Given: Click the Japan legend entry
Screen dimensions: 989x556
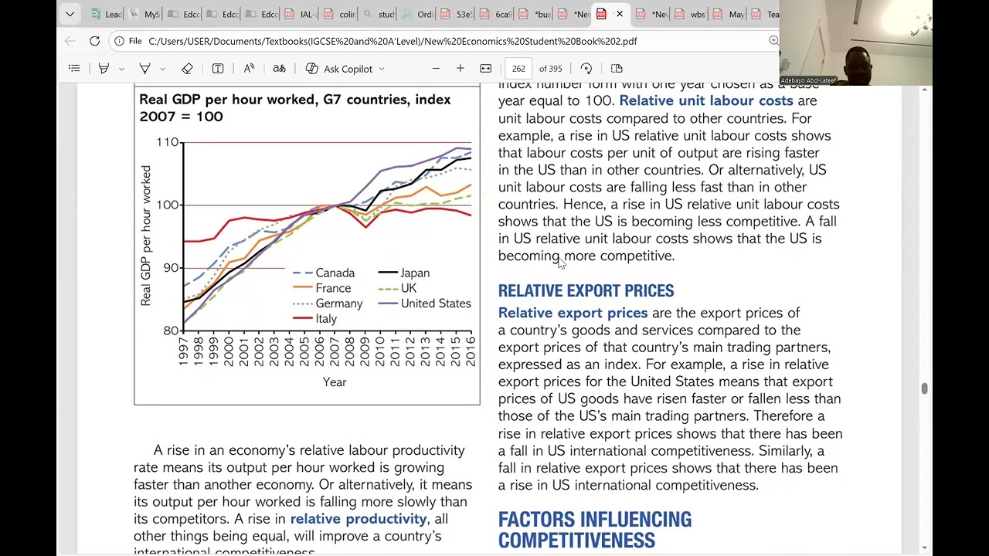Looking at the screenshot, I should 403,273.
